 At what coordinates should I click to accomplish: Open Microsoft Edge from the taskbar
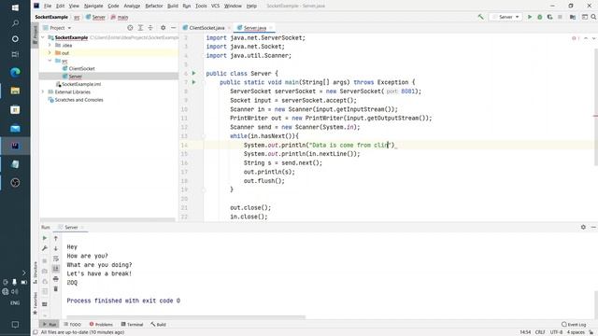pos(15,72)
